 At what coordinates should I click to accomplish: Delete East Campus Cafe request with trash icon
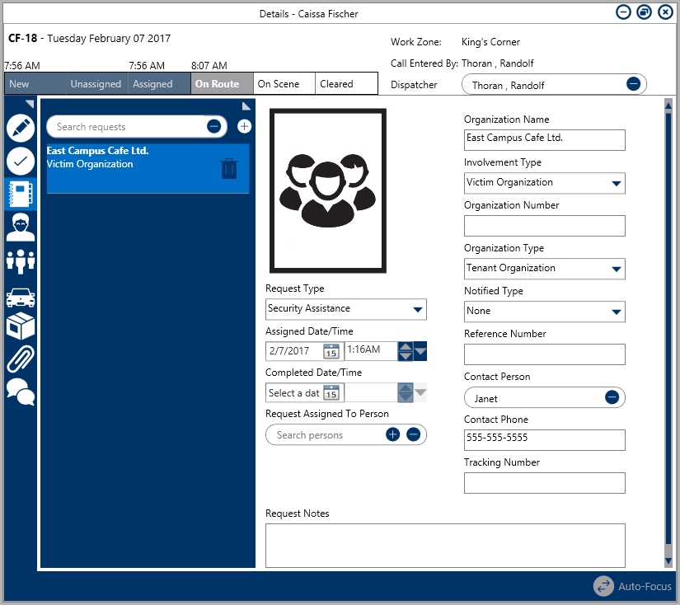pyautogui.click(x=229, y=168)
